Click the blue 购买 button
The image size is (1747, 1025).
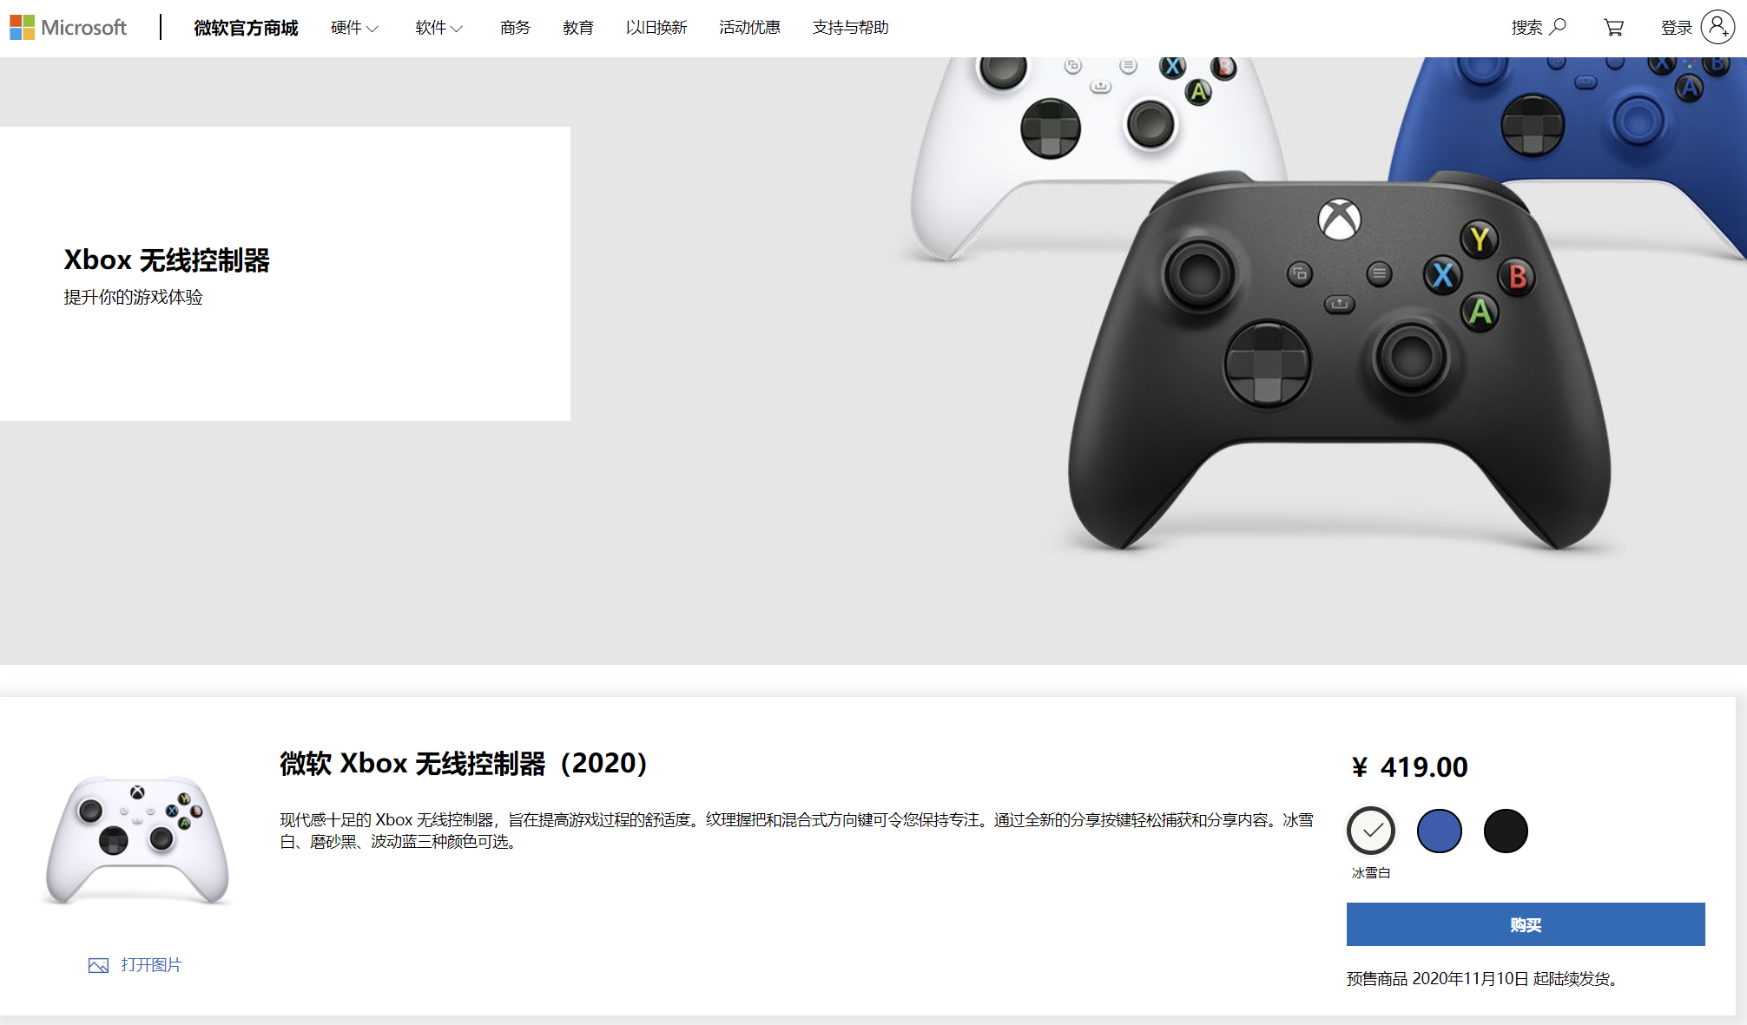click(x=1526, y=924)
